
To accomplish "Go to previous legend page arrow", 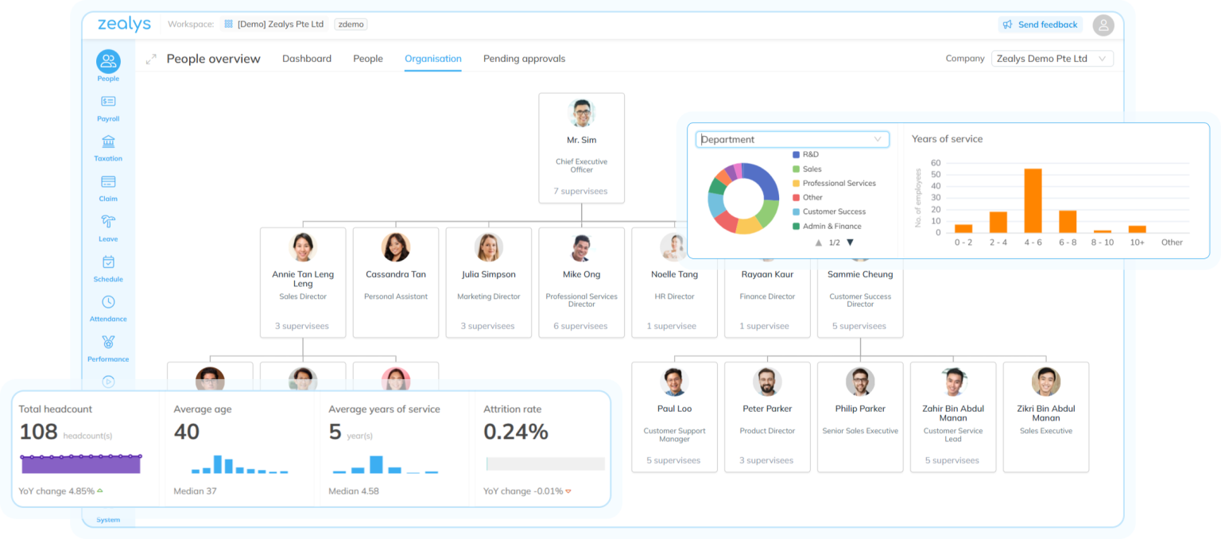I will pyautogui.click(x=819, y=242).
